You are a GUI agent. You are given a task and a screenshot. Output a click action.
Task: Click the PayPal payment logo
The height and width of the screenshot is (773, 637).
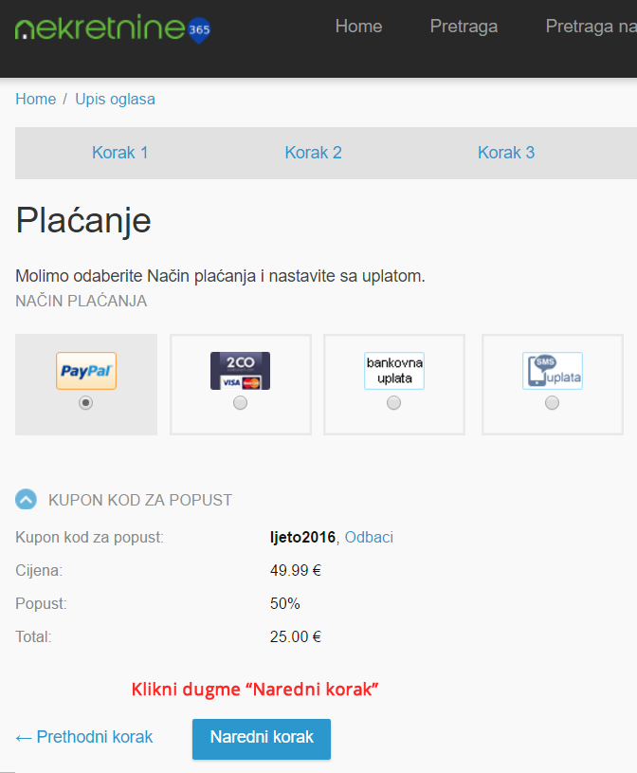[86, 371]
